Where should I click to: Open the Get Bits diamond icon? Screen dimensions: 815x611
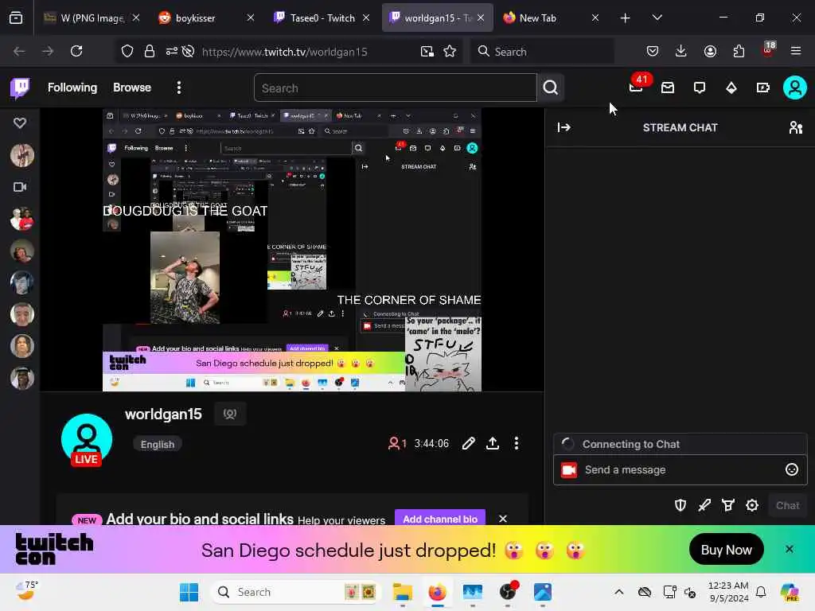pyautogui.click(x=731, y=88)
